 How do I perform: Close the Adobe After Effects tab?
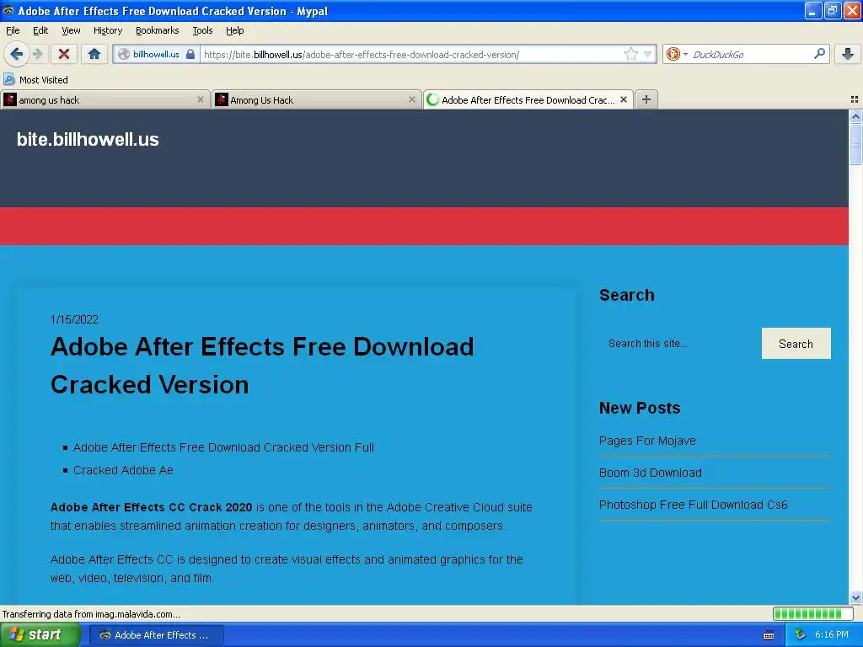click(x=624, y=99)
